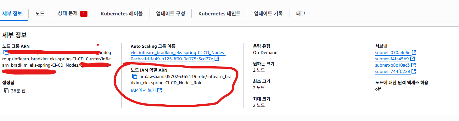Open the Kubernetes 테인트 tab
Image resolution: width=459 pixels, height=121 pixels.
coord(219,14)
